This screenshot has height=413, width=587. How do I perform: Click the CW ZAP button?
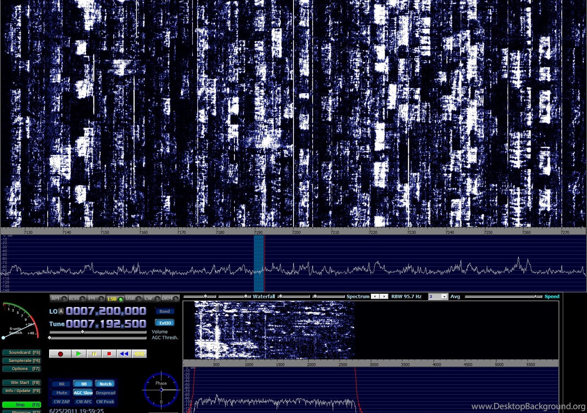pyautogui.click(x=61, y=402)
